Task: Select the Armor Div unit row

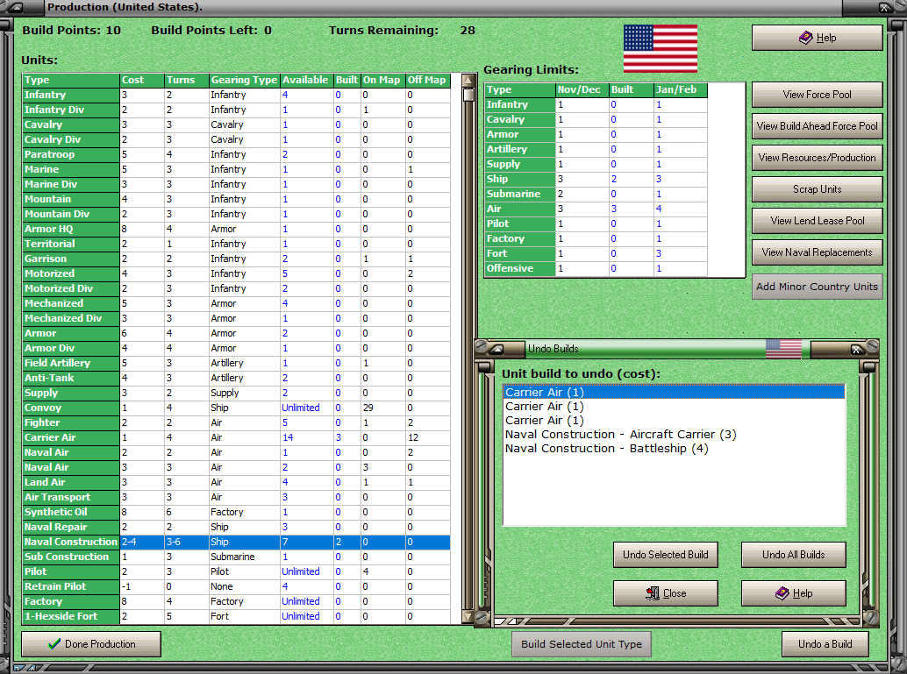Action: point(236,348)
